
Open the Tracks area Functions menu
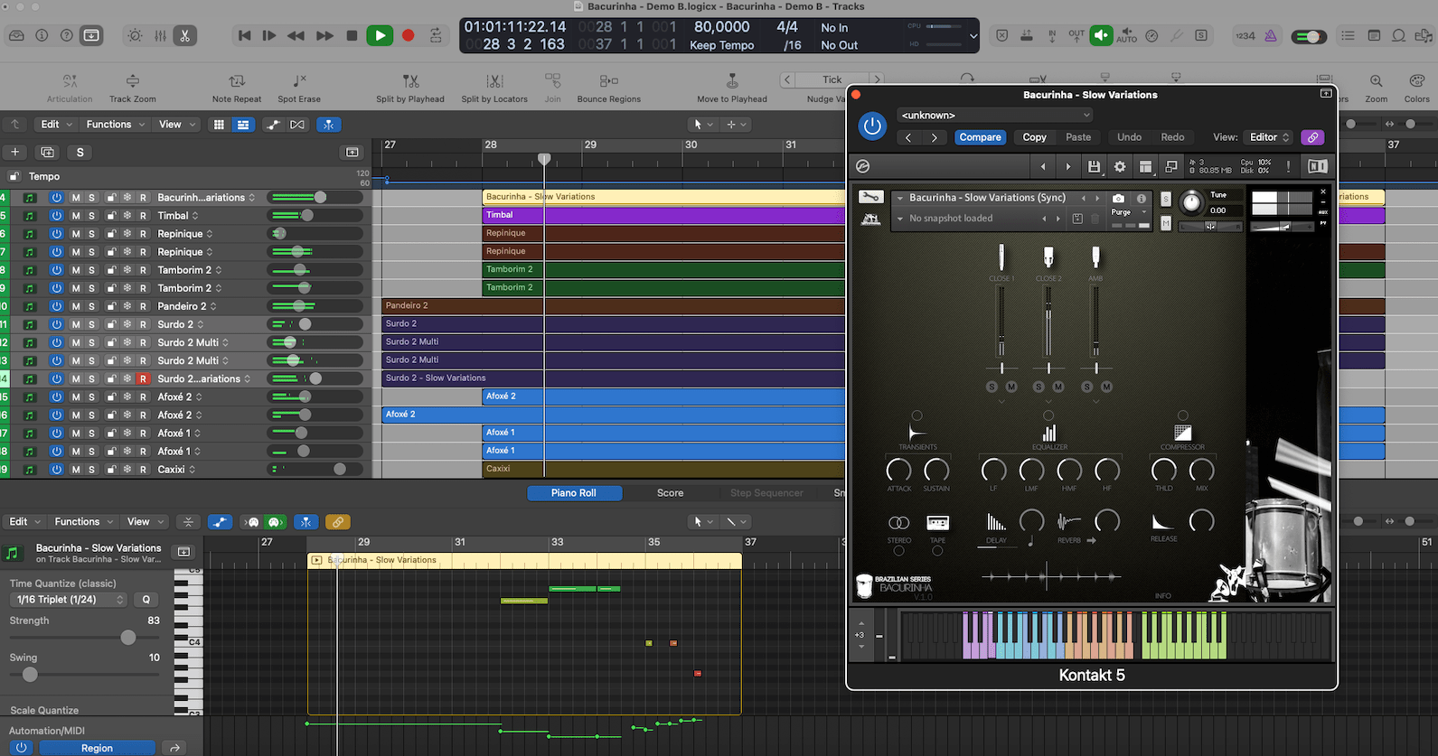click(114, 125)
